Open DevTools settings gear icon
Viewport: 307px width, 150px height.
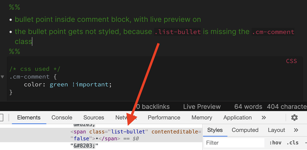coord(294,118)
